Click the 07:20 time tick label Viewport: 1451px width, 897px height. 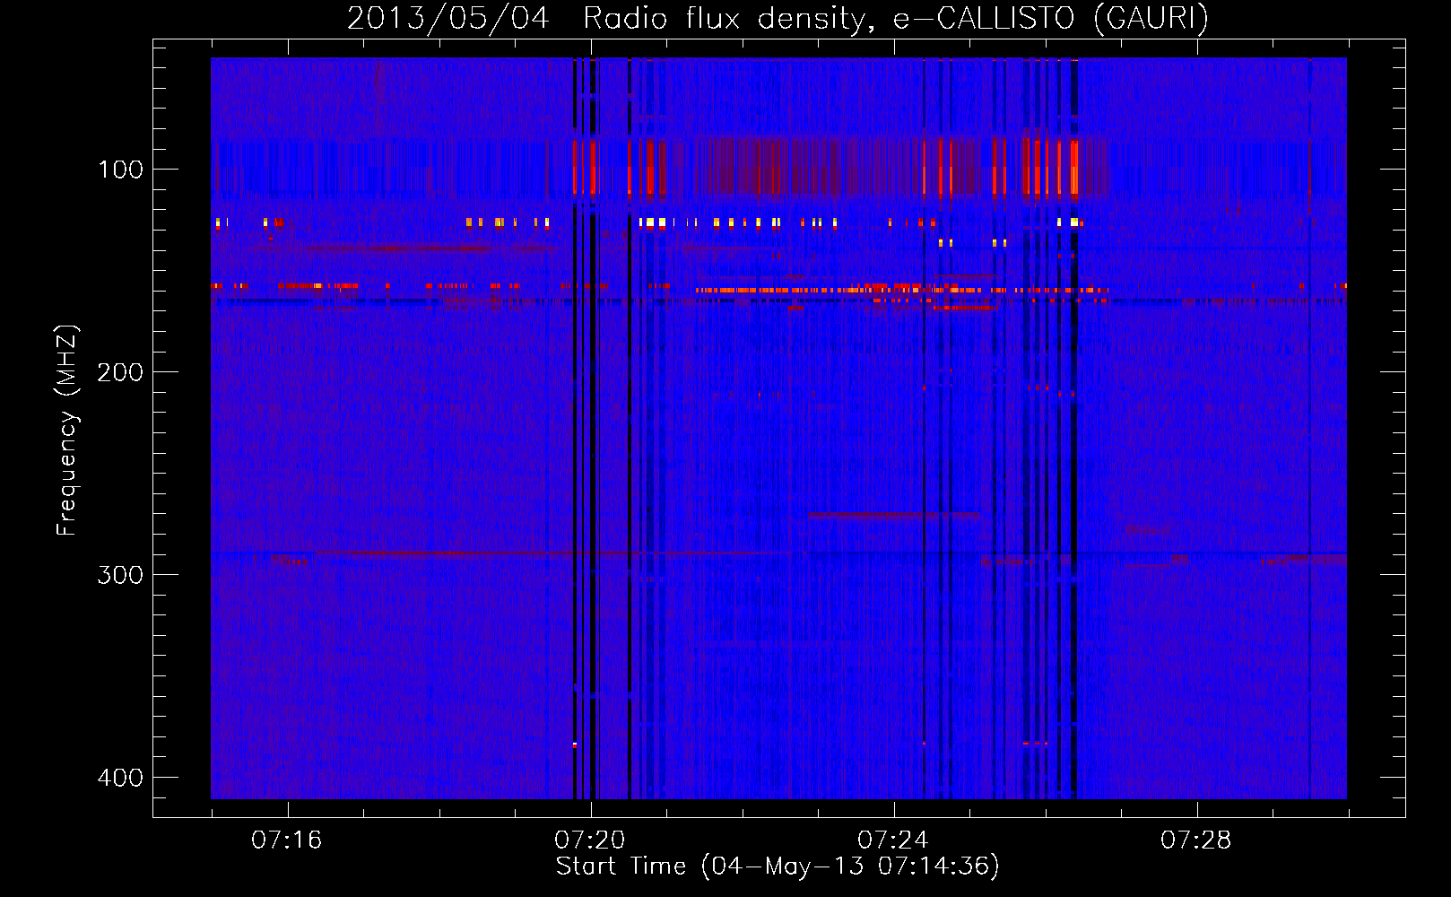590,840
